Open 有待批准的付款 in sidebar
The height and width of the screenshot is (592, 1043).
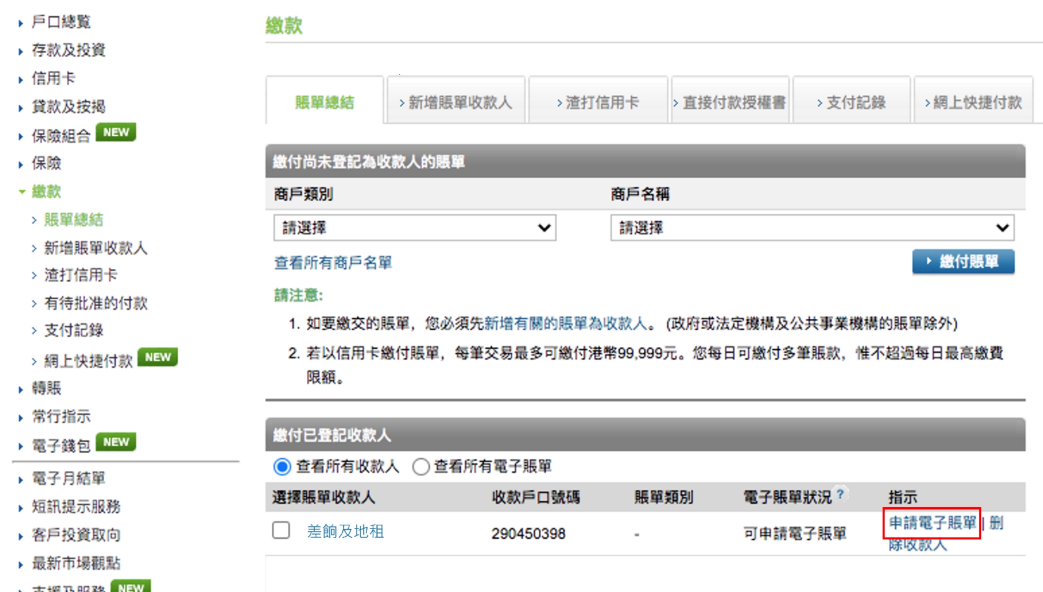click(x=96, y=303)
